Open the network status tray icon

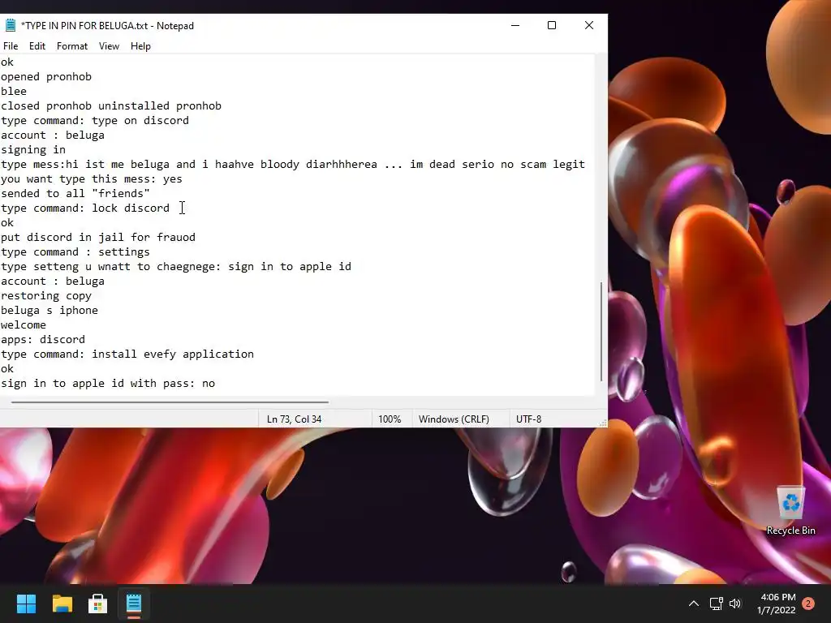716,604
